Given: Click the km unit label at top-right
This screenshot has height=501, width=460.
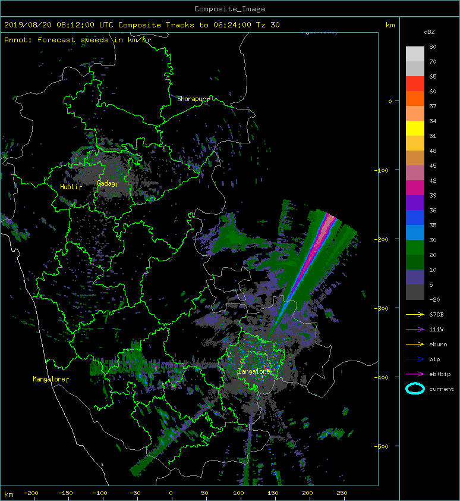Looking at the screenshot, I should [x=390, y=25].
